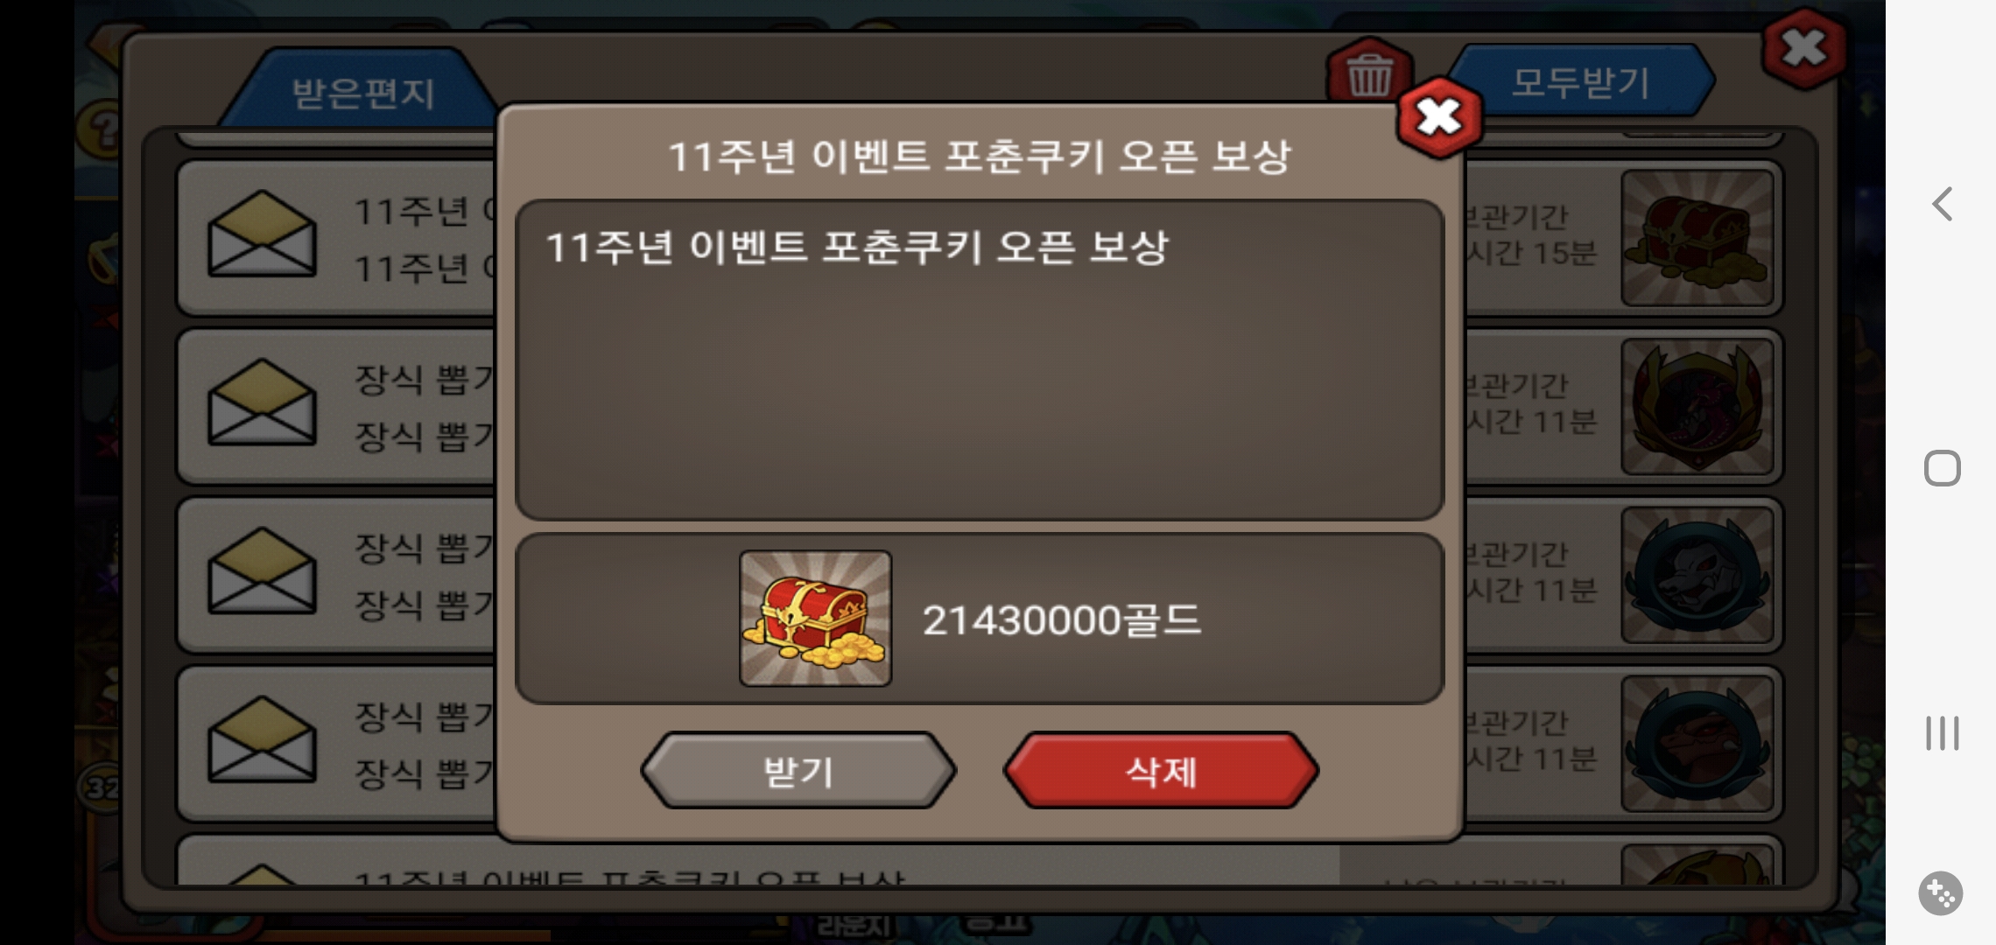Open the game tools controller icon
1996x945 pixels.
[x=1941, y=893]
